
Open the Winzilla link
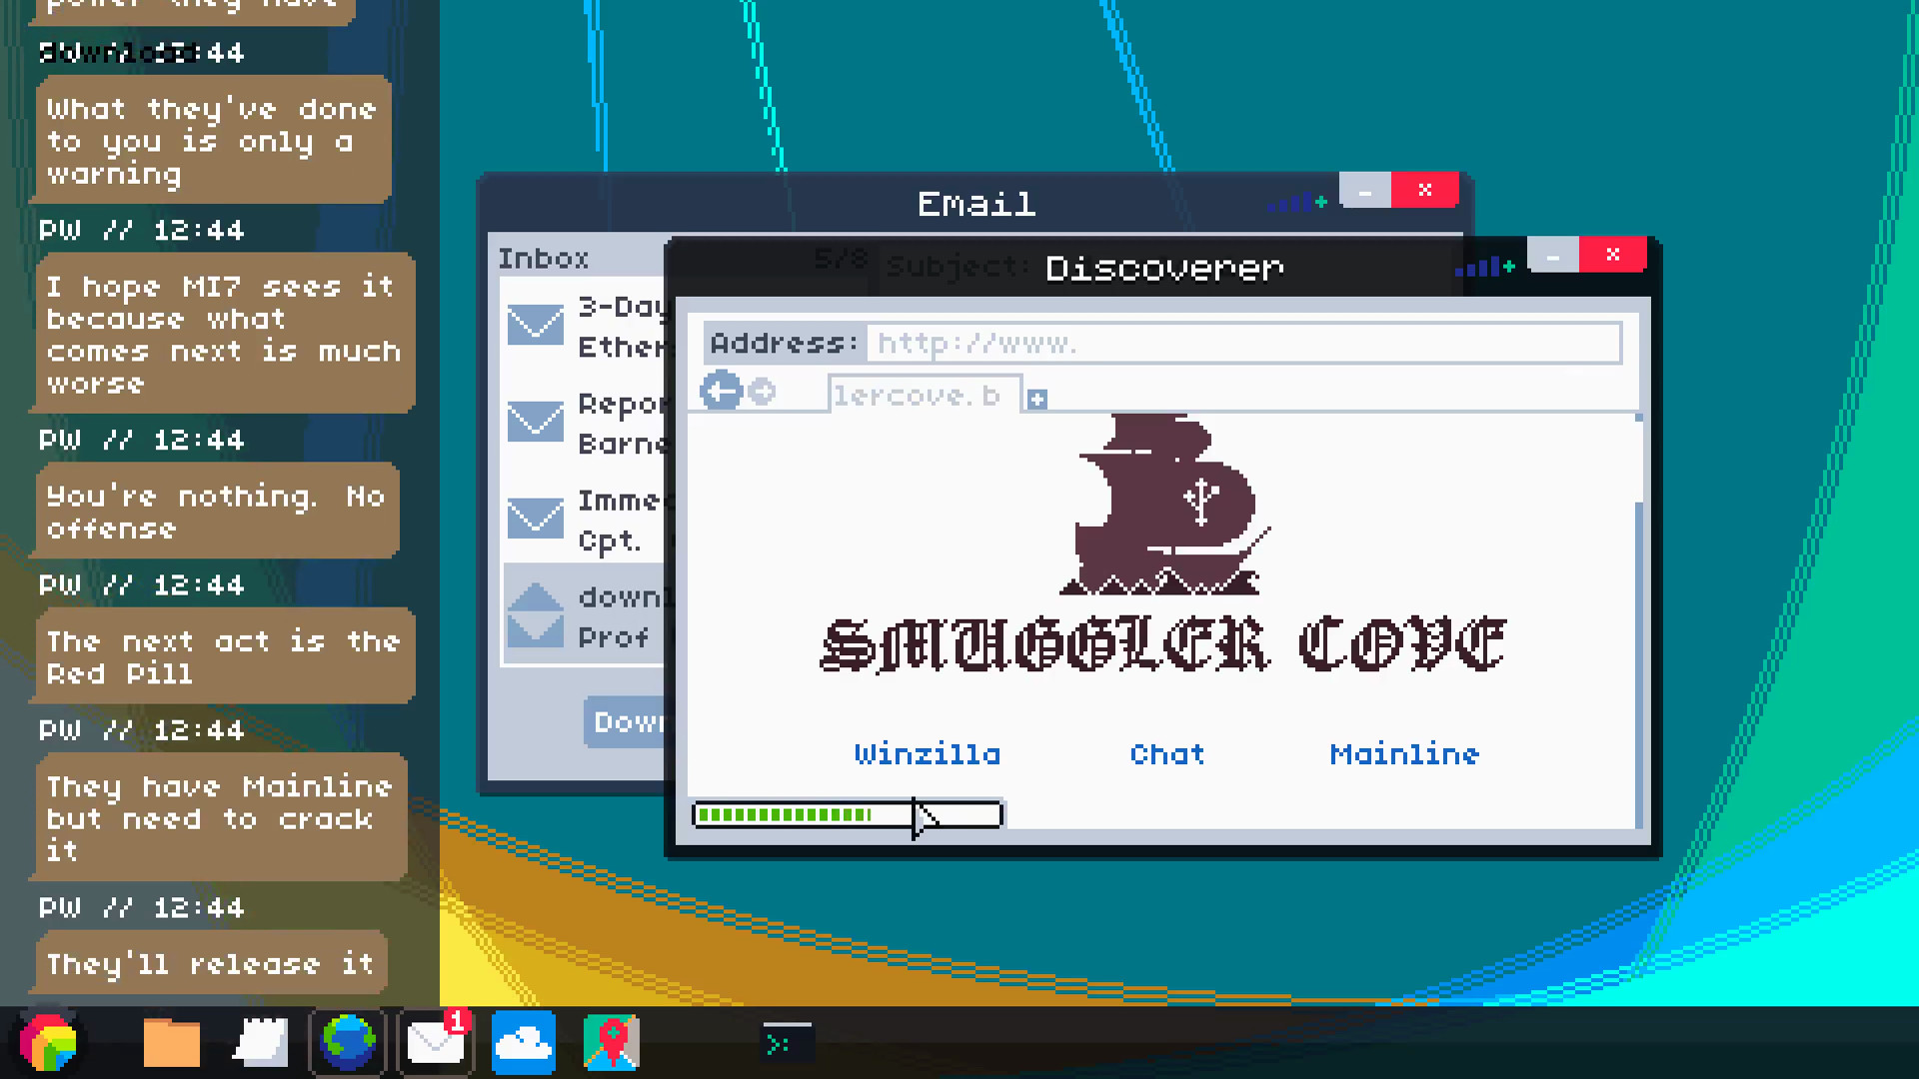pos(926,755)
